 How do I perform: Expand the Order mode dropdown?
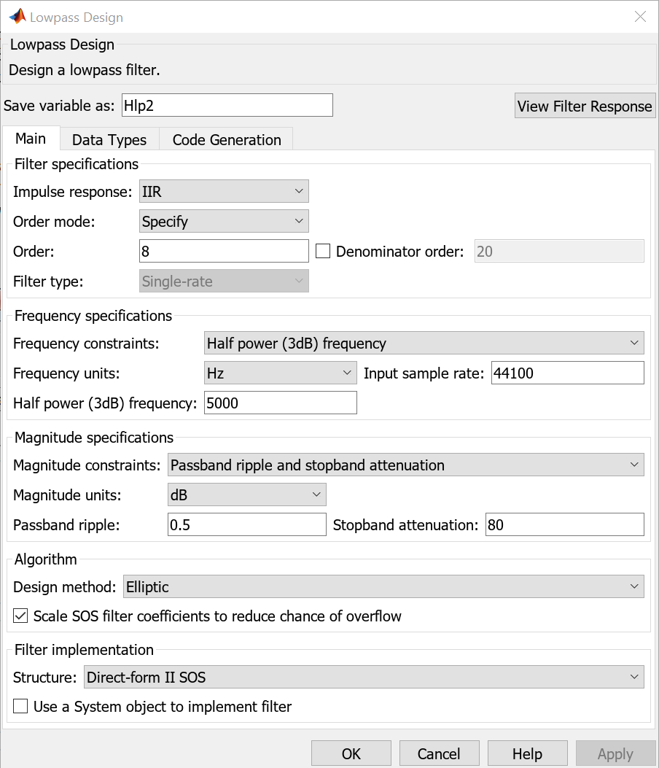[224, 222]
